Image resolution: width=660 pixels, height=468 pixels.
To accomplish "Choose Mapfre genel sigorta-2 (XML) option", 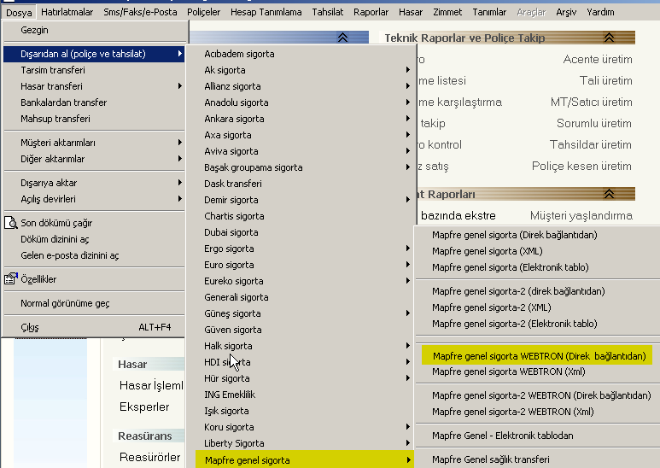I will click(x=491, y=307).
